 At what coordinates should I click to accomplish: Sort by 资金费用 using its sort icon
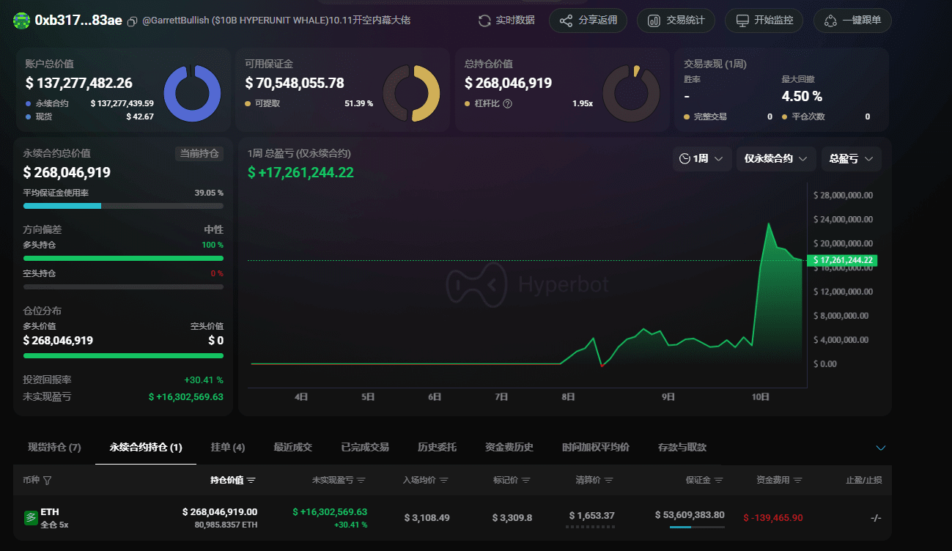pyautogui.click(x=797, y=481)
